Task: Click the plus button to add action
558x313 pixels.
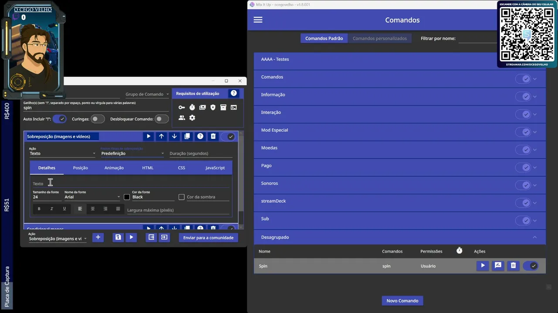Action: click(98, 237)
